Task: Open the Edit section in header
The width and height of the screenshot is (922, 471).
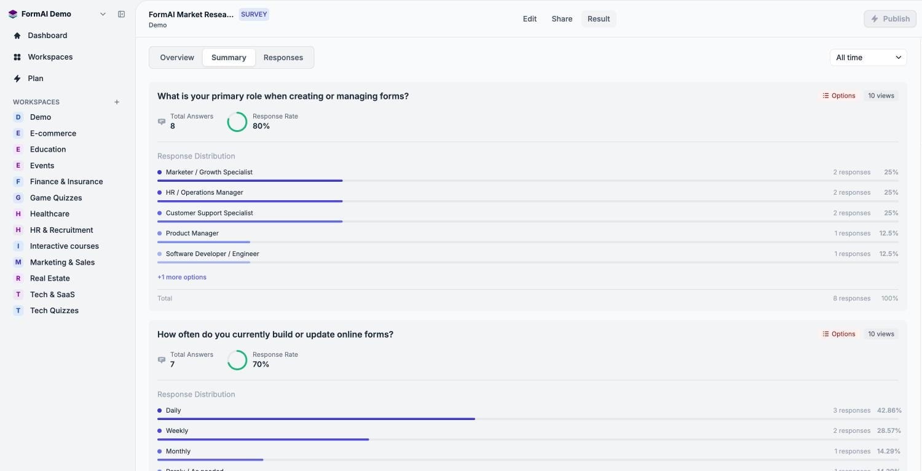Action: 530,19
